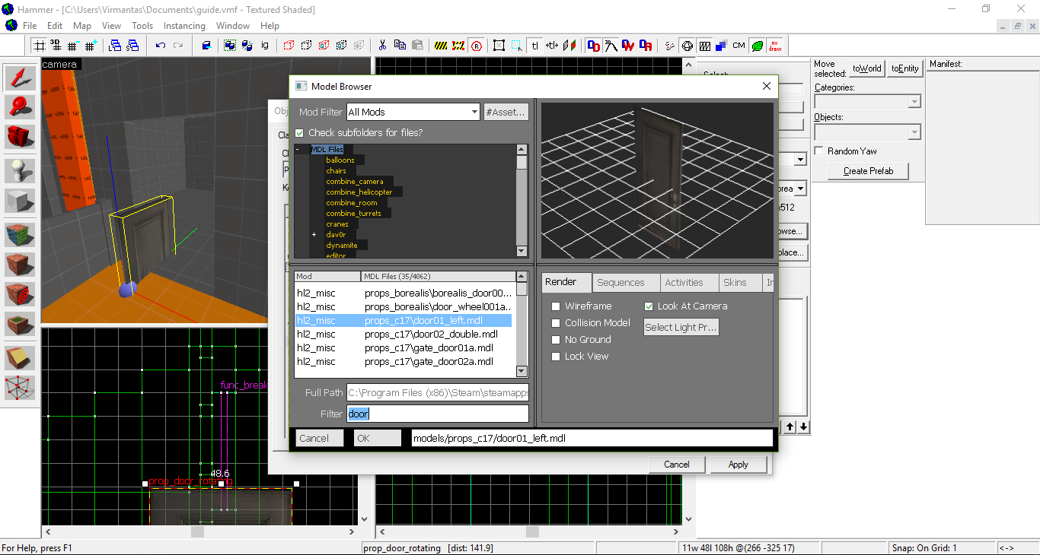The height and width of the screenshot is (555, 1040).
Task: Switch to the Sequences tab
Action: (x=620, y=283)
